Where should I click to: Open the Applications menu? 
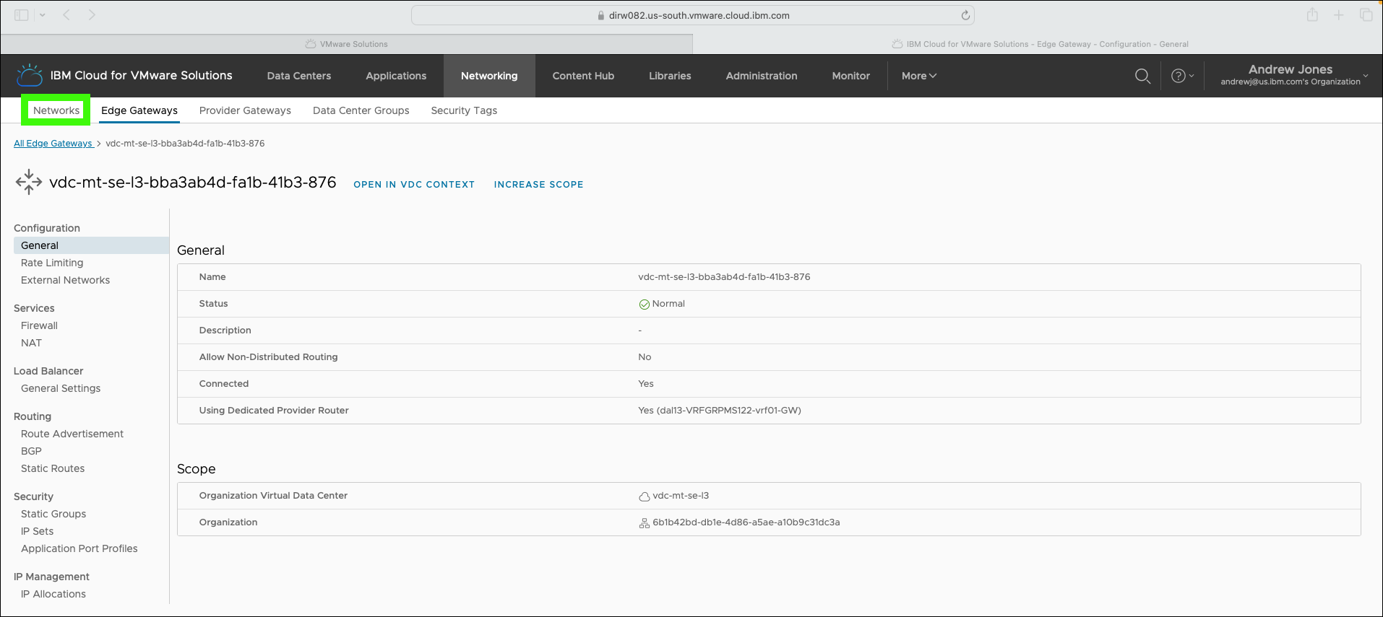(396, 76)
